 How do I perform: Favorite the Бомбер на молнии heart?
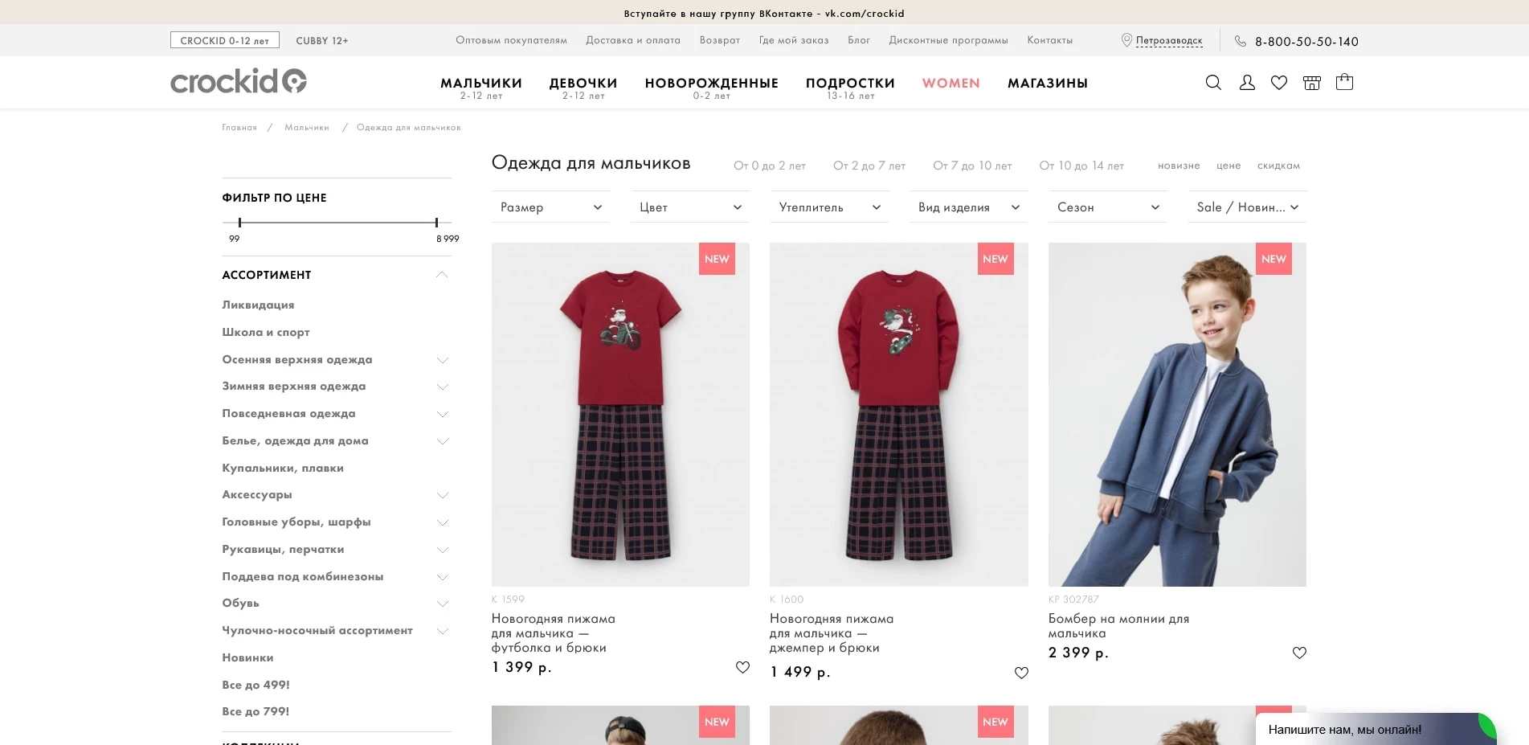(x=1299, y=653)
